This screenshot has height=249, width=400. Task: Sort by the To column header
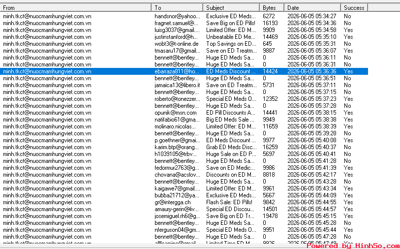[x=177, y=8]
